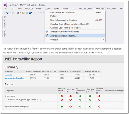
Task: Click the Code Clones menu icon
Action: click(47, 32)
